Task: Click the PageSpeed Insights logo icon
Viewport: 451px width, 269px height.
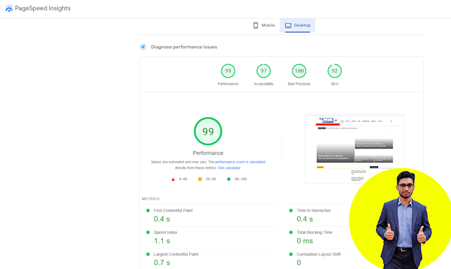Action: [x=9, y=9]
